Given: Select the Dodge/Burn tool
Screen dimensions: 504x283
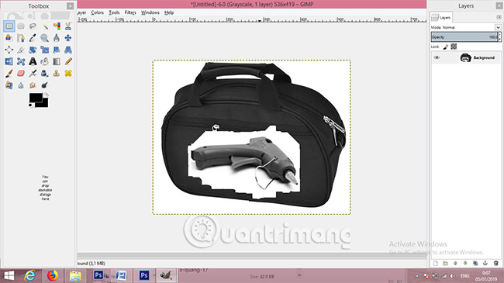Looking at the screenshot, I should pyautogui.click(x=45, y=85).
